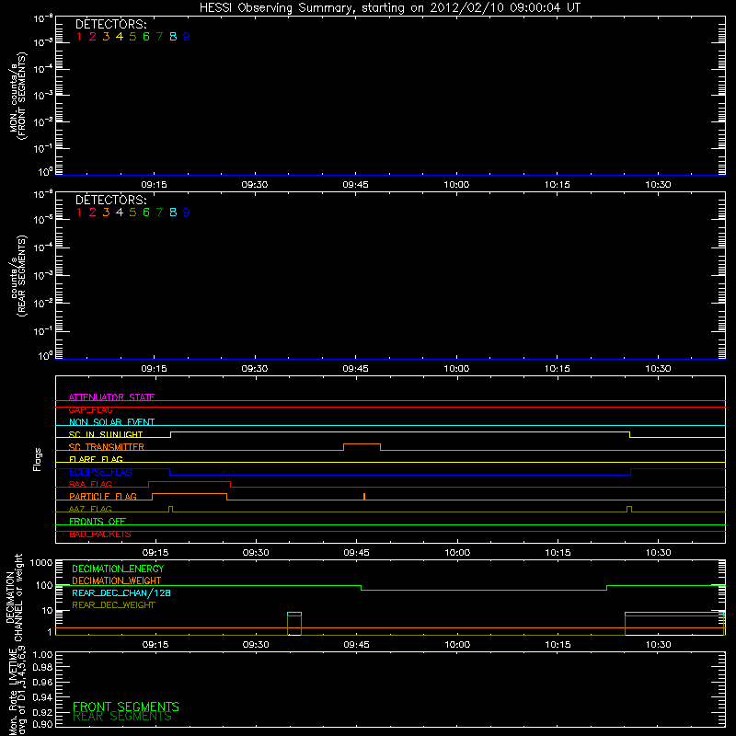This screenshot has width=736, height=736.
Task: Click the ECLIPSE_FLAG step up near 10:25
Action: [x=631, y=472]
